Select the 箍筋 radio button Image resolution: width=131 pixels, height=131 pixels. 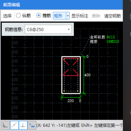coord(38,15)
